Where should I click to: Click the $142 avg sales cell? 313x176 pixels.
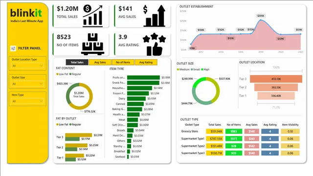(x=251, y=146)
